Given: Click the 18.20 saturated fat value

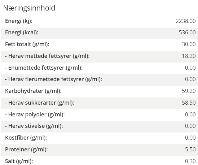Looking at the screenshot, I should [189, 56].
